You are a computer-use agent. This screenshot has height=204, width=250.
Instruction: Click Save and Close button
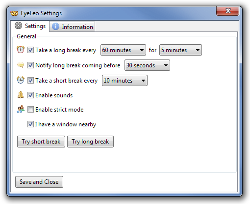pos(39,182)
